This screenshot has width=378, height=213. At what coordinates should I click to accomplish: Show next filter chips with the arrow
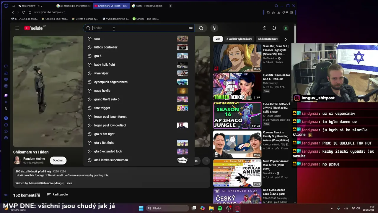(285, 39)
